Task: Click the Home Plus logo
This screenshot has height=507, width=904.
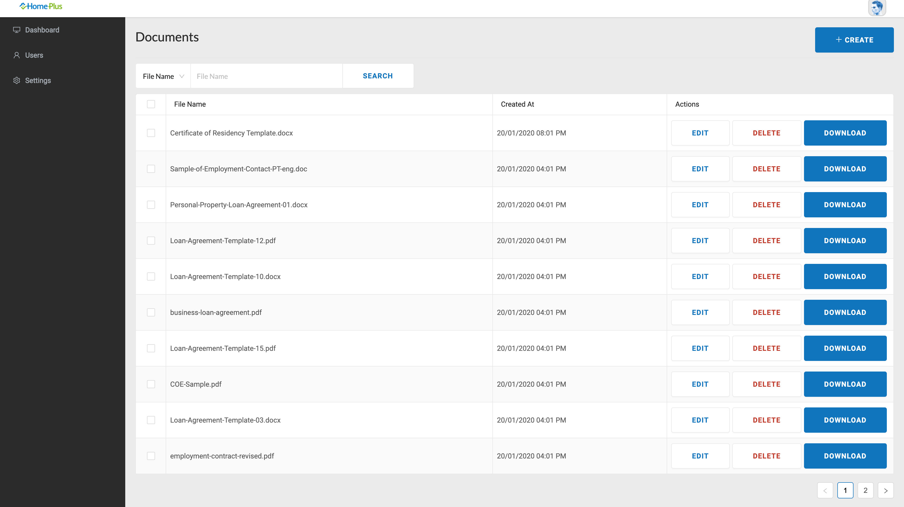Action: point(41,6)
